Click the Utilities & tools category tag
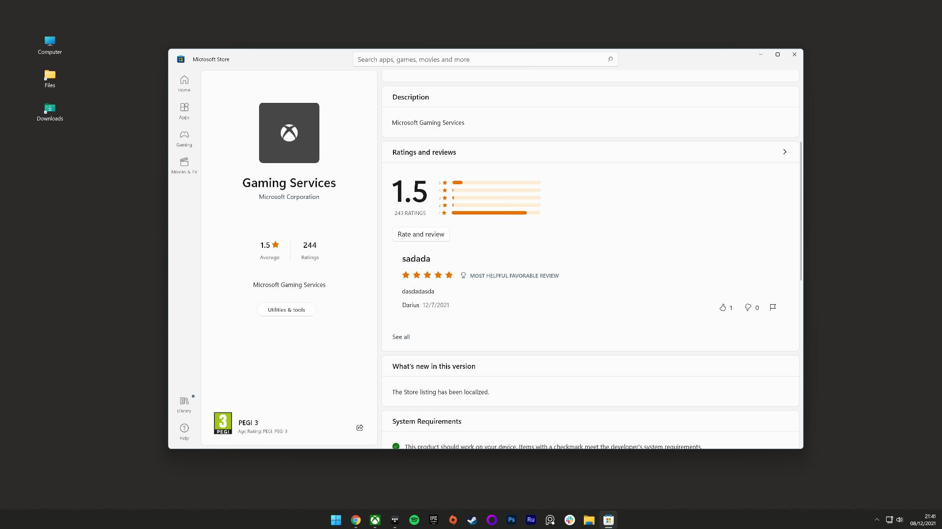This screenshot has width=942, height=529. 287,310
